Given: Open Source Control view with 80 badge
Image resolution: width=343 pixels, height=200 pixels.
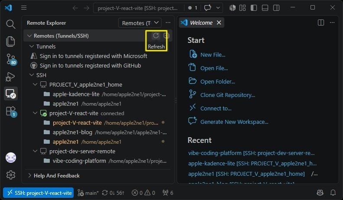Looking at the screenshot, I should pyautogui.click(x=10, y=59).
